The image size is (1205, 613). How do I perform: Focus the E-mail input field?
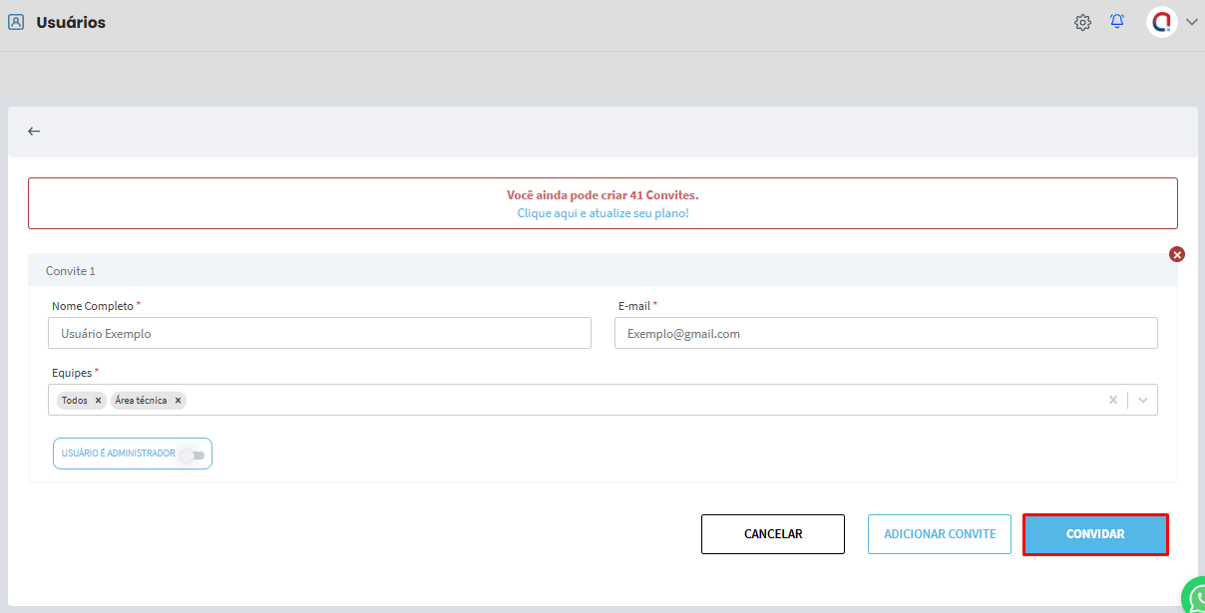tap(886, 334)
